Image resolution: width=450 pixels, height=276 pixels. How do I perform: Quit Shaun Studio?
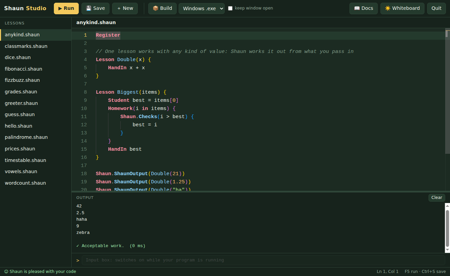[x=436, y=8]
